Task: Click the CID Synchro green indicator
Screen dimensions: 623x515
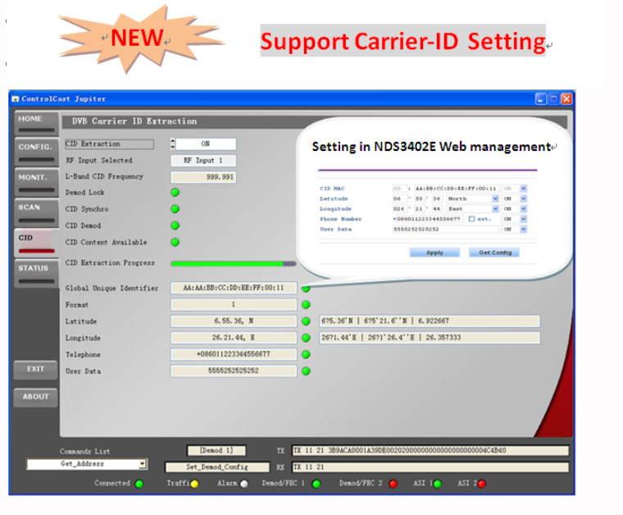Action: pyautogui.click(x=175, y=209)
